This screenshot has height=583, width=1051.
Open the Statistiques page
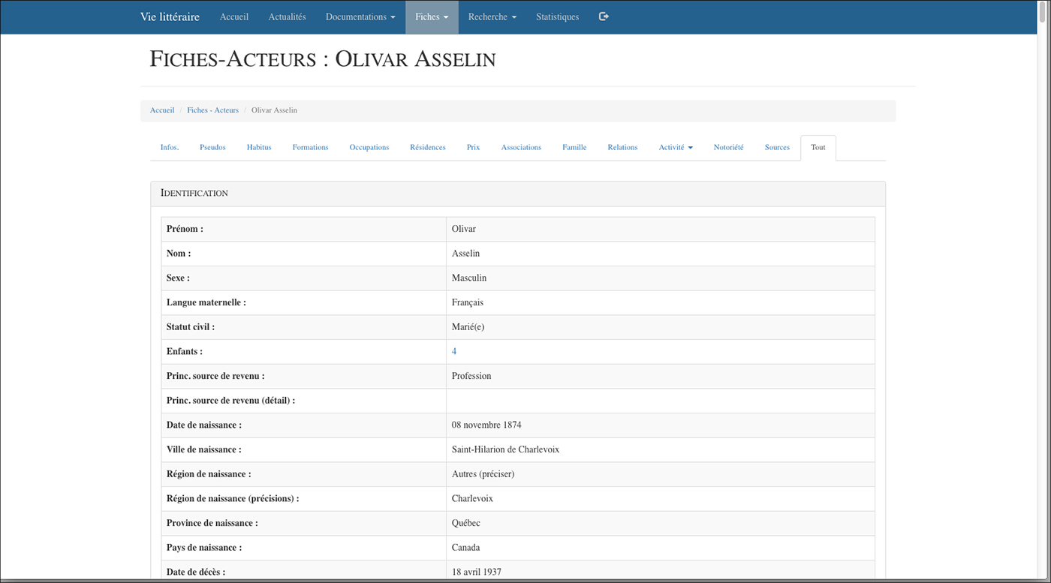[x=557, y=17]
